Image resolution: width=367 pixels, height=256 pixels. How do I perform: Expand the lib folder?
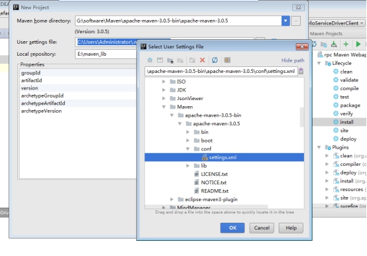(x=187, y=166)
